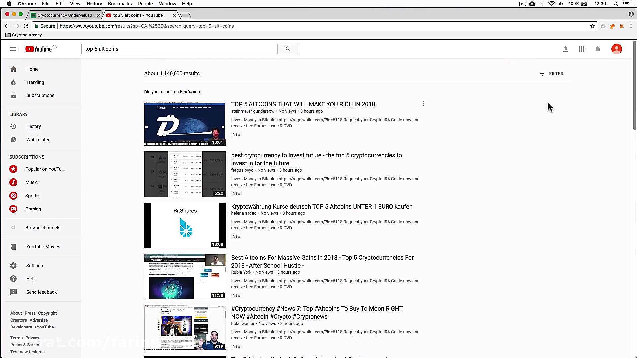Reload the page in Chrome
637x358 pixels.
coord(26,26)
